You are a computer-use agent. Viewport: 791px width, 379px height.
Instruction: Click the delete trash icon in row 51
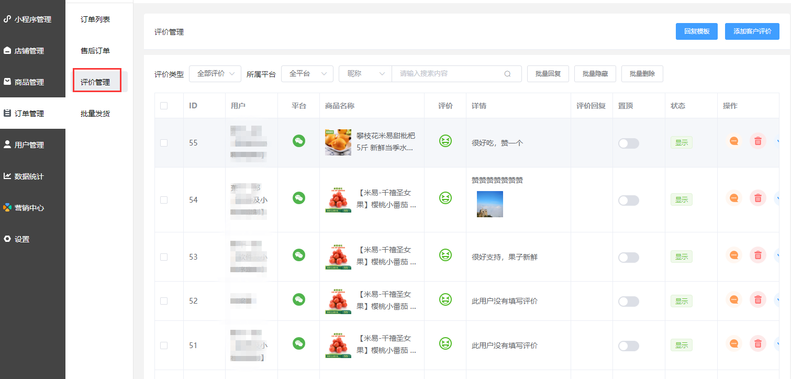(757, 344)
